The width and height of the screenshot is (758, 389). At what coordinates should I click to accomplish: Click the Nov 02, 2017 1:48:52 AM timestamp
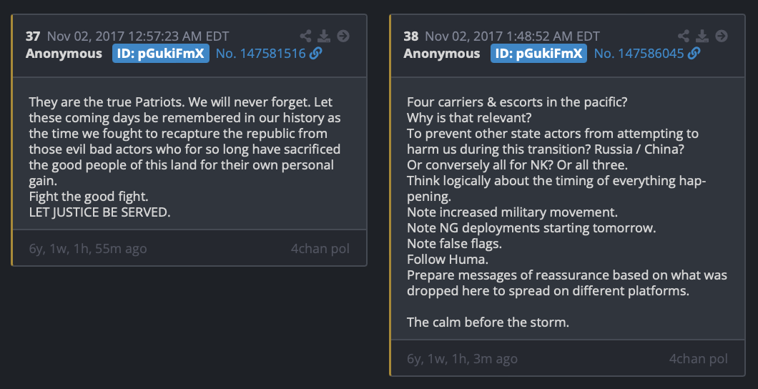[512, 36]
